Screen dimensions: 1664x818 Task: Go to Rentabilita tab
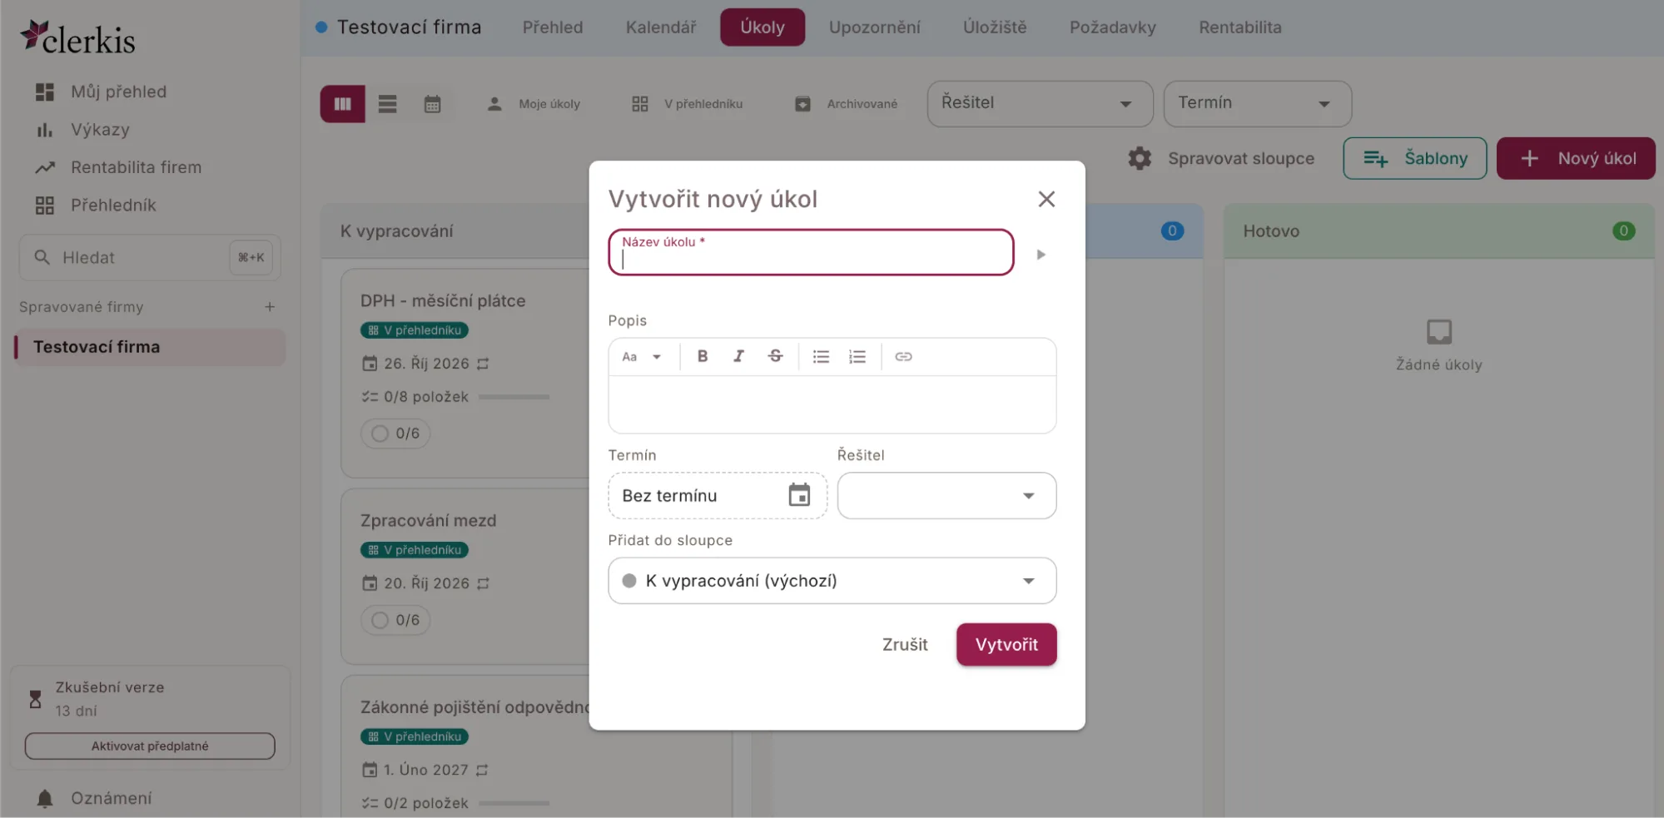pyautogui.click(x=1240, y=27)
